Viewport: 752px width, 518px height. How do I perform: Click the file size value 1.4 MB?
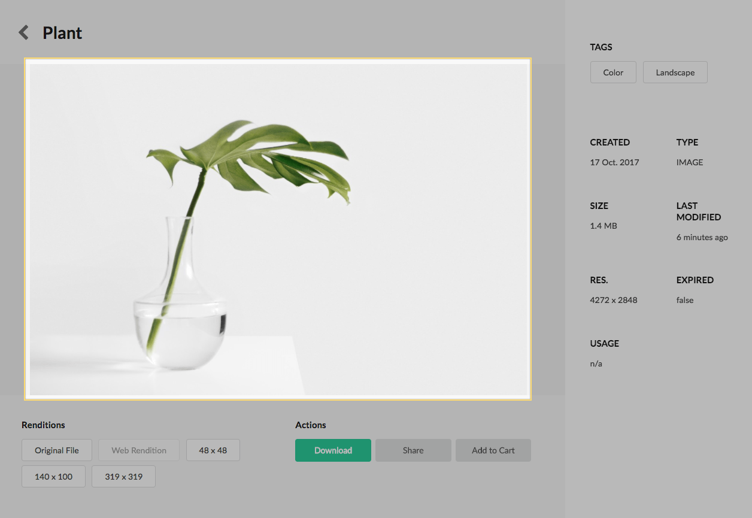pyautogui.click(x=604, y=226)
